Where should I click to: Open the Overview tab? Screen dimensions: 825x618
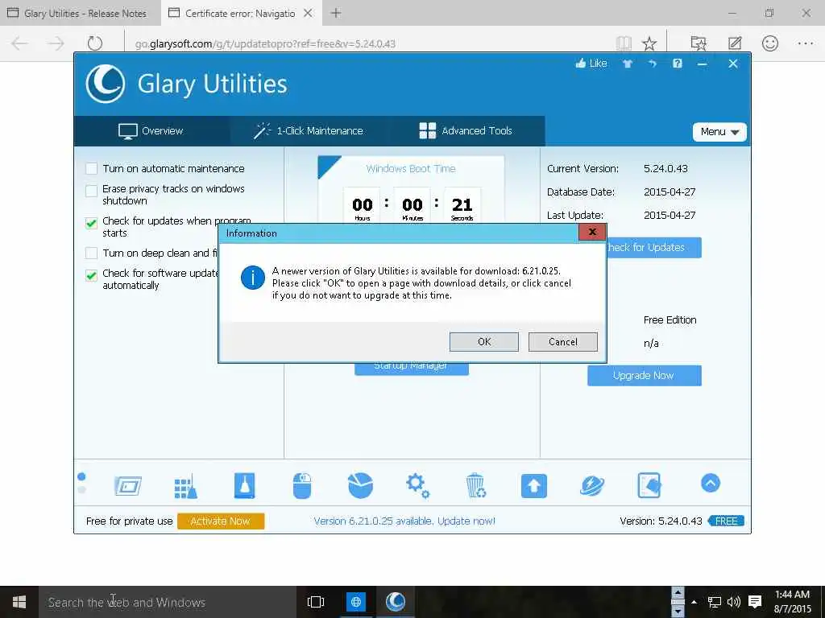(x=151, y=131)
